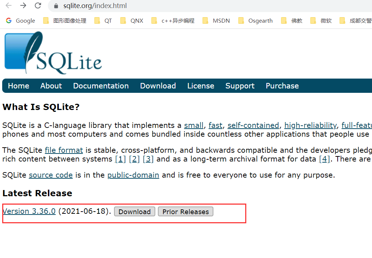
Task: Open the MSDN bookmark folder
Action: (216, 21)
